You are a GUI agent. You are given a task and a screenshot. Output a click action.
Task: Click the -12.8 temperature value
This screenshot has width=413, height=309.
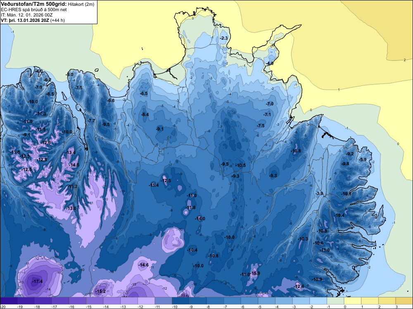[42, 159]
